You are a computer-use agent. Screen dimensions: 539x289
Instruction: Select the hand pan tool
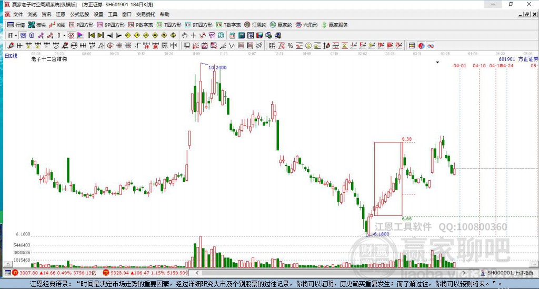pyautogui.click(x=185, y=35)
